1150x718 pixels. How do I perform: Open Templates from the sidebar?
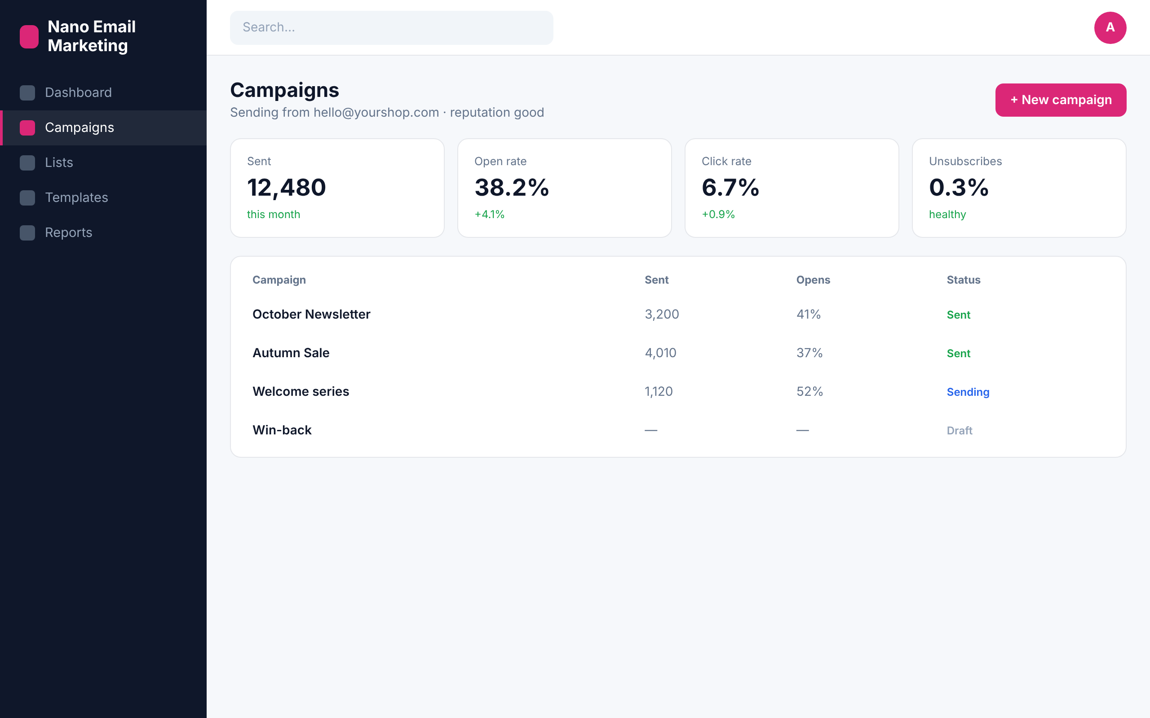tap(103, 197)
